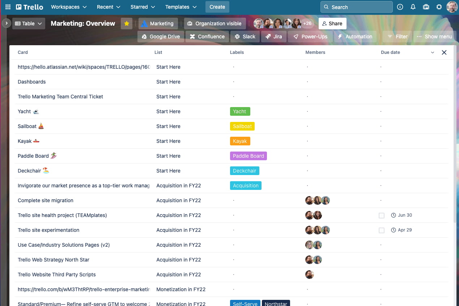Open the Slack Power-Up

pos(245,36)
